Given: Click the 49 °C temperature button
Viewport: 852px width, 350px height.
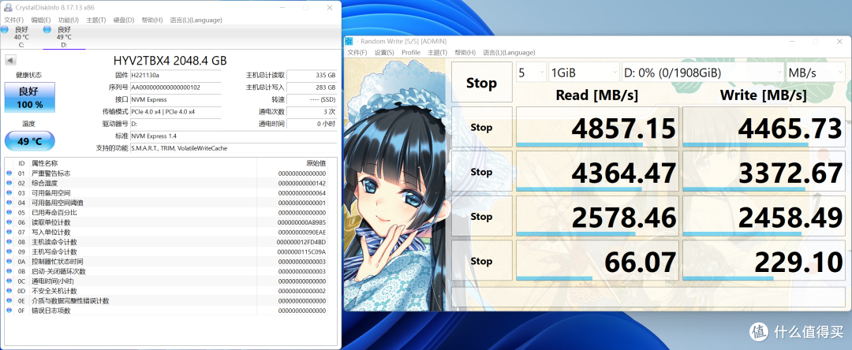Looking at the screenshot, I should click(x=30, y=141).
